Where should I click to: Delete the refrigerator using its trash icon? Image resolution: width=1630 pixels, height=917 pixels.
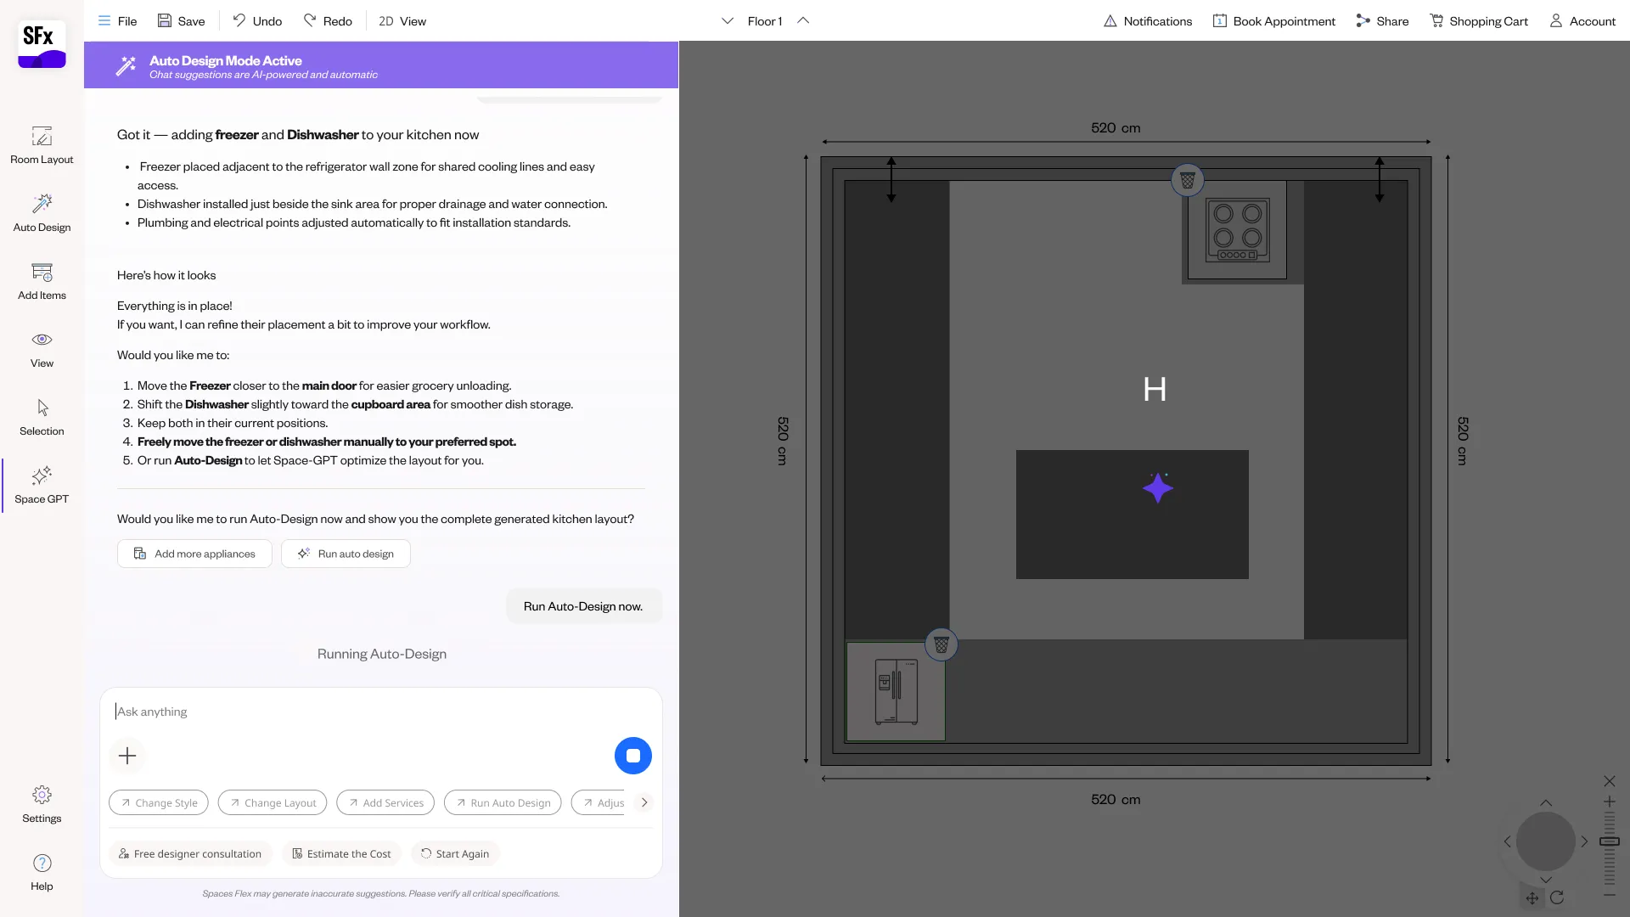point(941,644)
